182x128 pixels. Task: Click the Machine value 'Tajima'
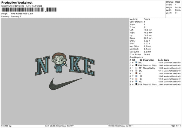pyautogui.click(x=147, y=19)
